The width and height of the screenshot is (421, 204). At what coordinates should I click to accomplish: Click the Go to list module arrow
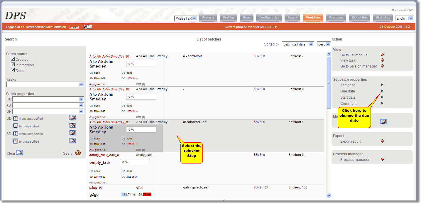click(x=382, y=55)
